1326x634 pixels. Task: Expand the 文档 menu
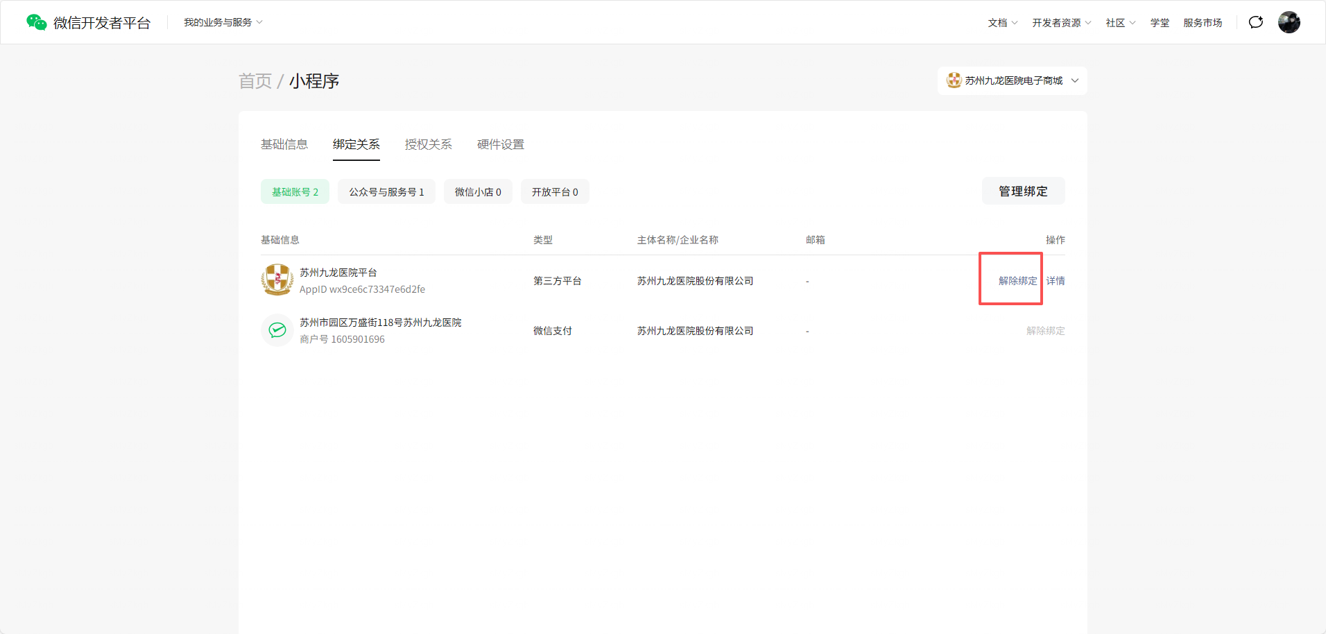pyautogui.click(x=1003, y=23)
